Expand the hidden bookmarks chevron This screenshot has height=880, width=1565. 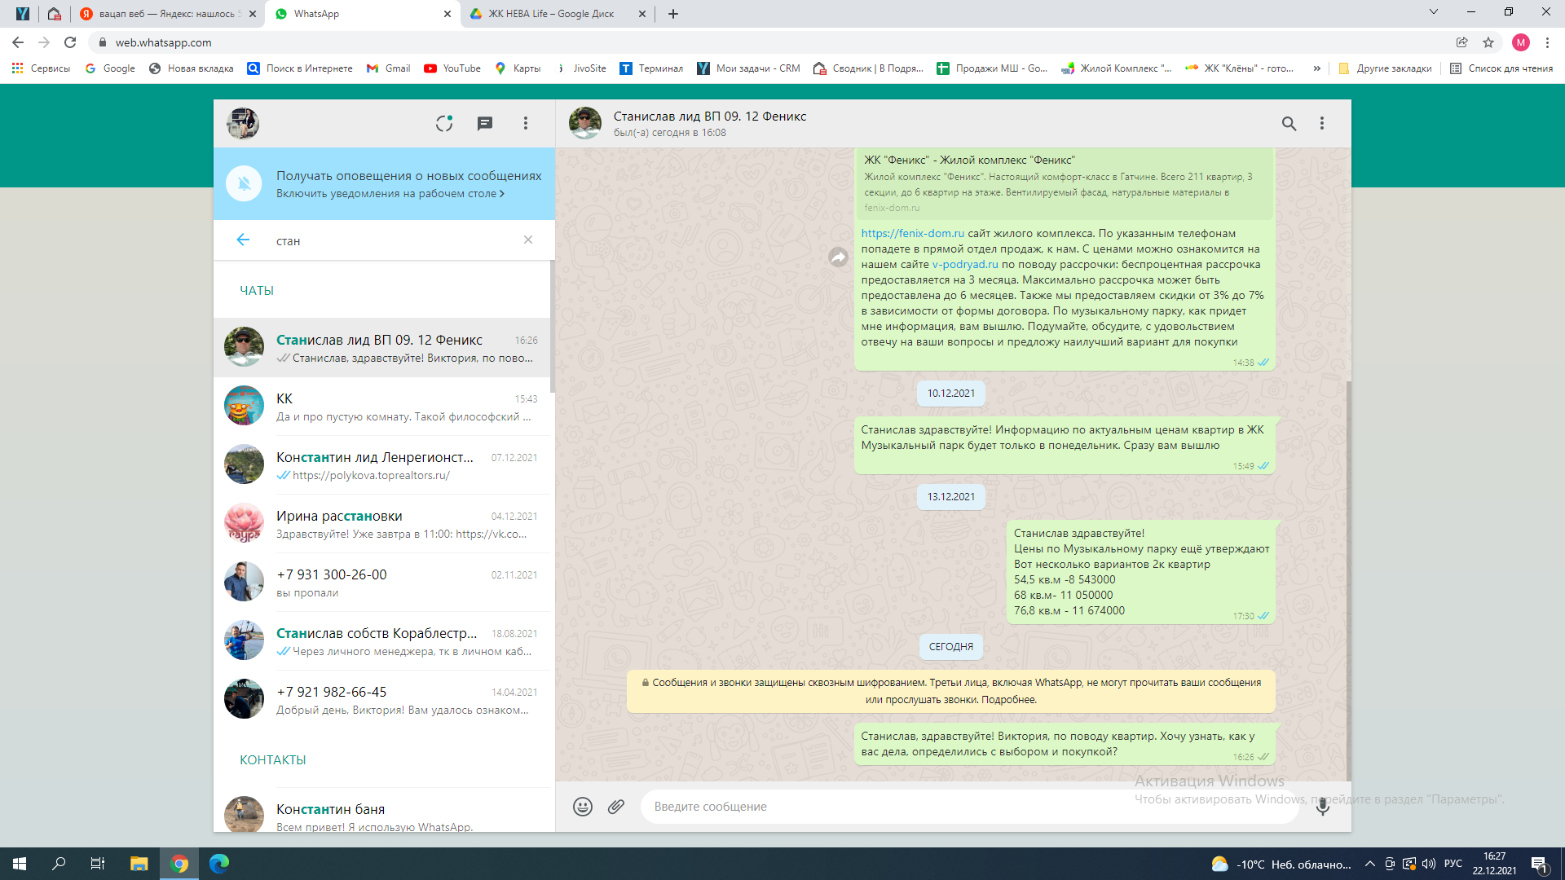[x=1316, y=68]
